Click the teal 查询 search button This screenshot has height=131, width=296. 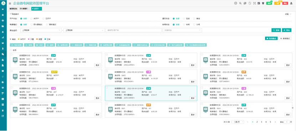point(276,30)
